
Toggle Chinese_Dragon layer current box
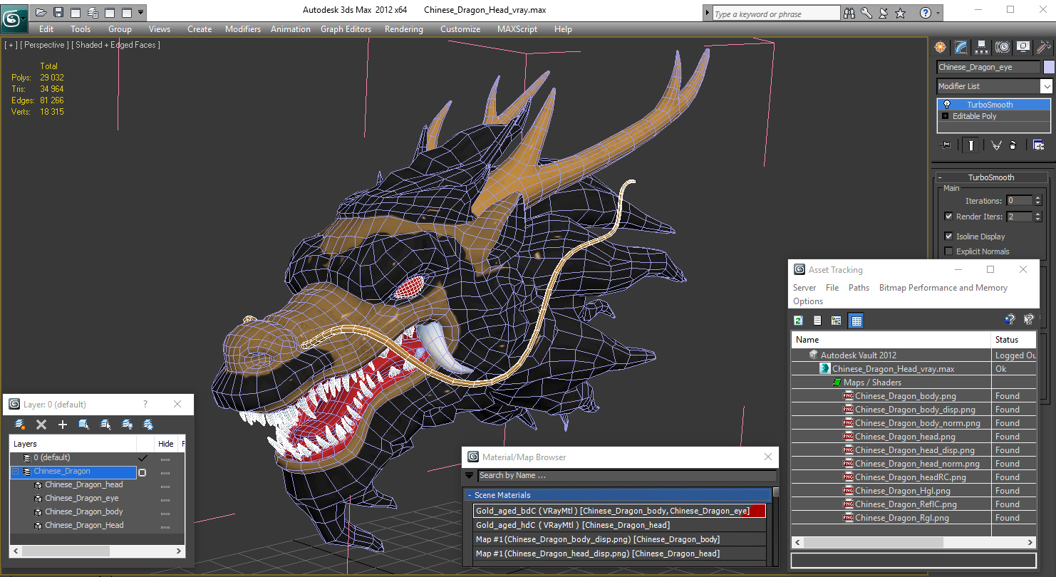pos(143,472)
